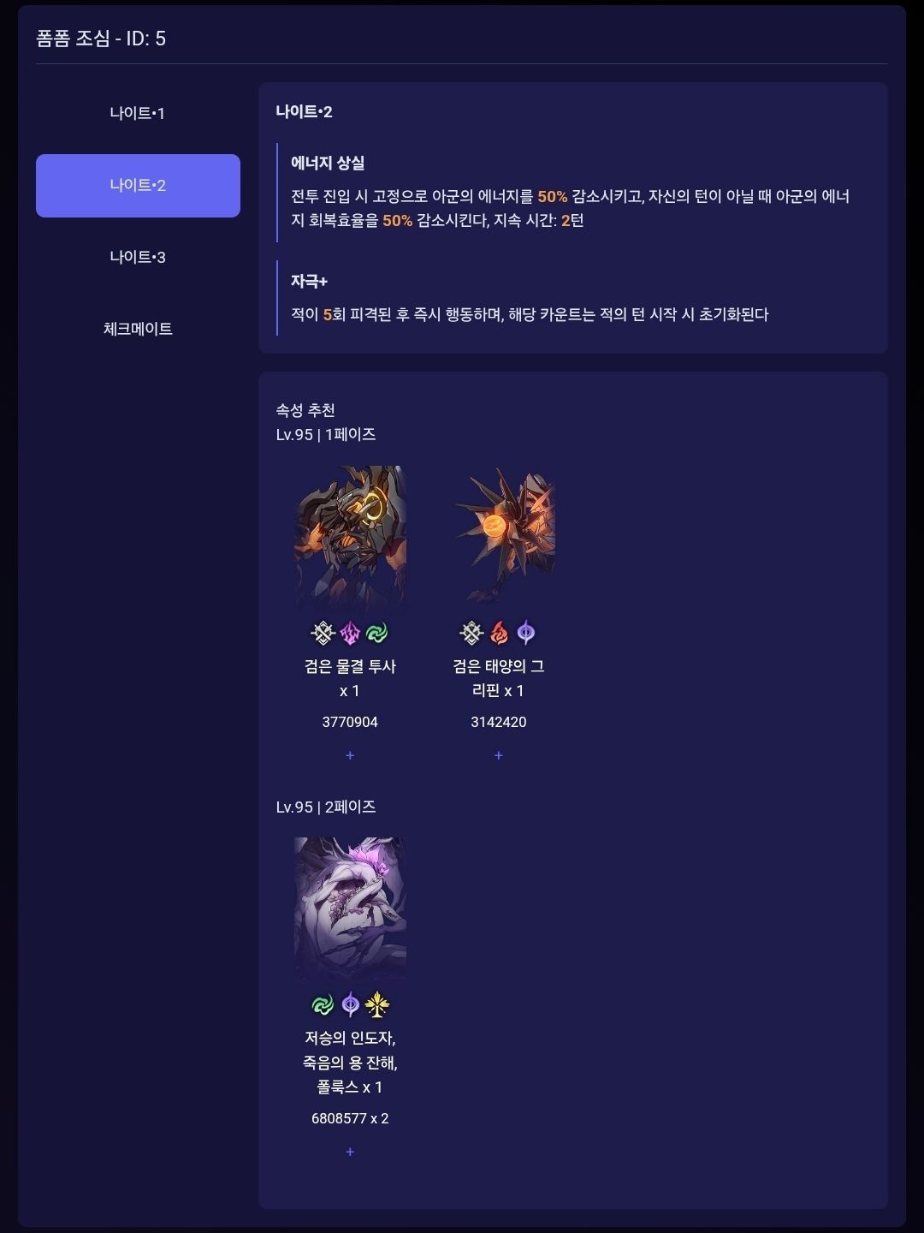
Task: Click the 검은 태양의 그리핀 enemy portrait
Action: (x=499, y=538)
